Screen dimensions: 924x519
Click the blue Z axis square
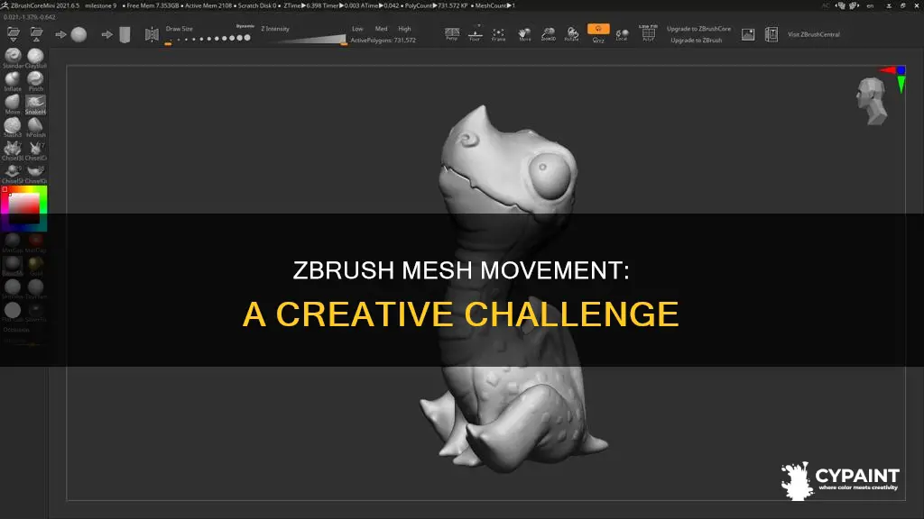(901, 70)
